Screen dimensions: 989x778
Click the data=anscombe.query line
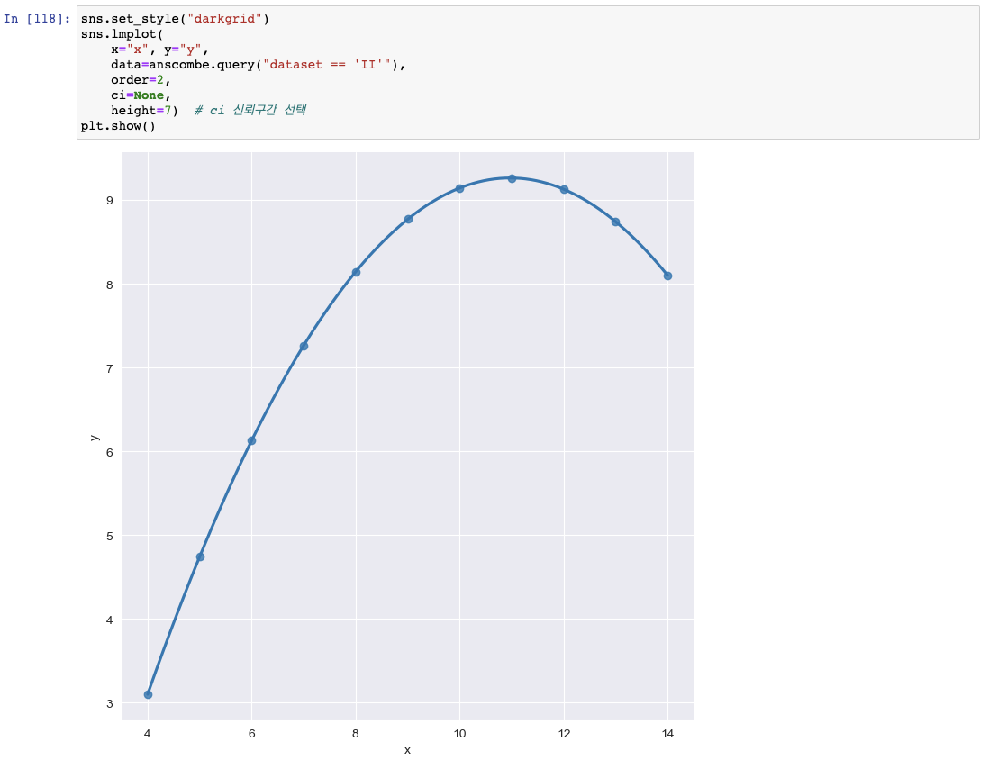pyautogui.click(x=258, y=65)
